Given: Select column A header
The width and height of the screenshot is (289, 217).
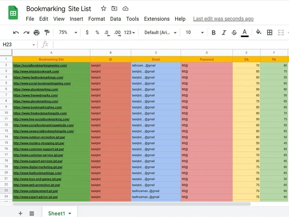Looking at the screenshot, I should [51, 53].
